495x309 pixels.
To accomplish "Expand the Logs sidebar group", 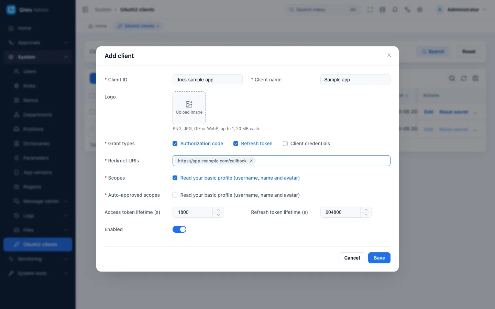I will 38,216.
